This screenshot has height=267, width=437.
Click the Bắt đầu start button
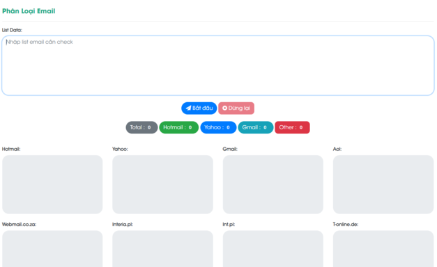point(199,108)
